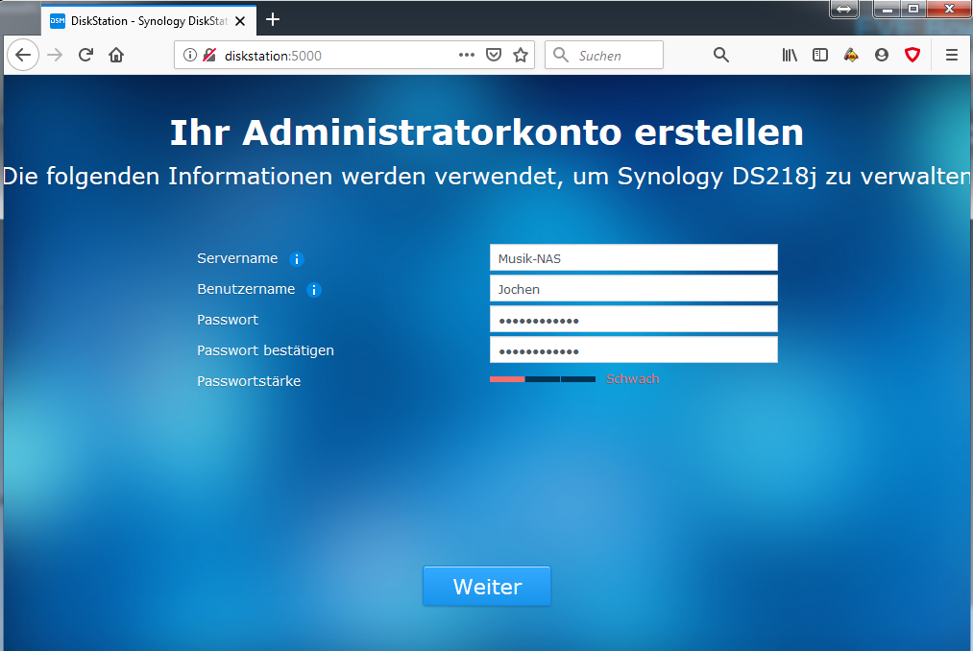Screen dimensions: 973x651
Task: Click the Schwach strength label
Action: pyautogui.click(x=632, y=379)
